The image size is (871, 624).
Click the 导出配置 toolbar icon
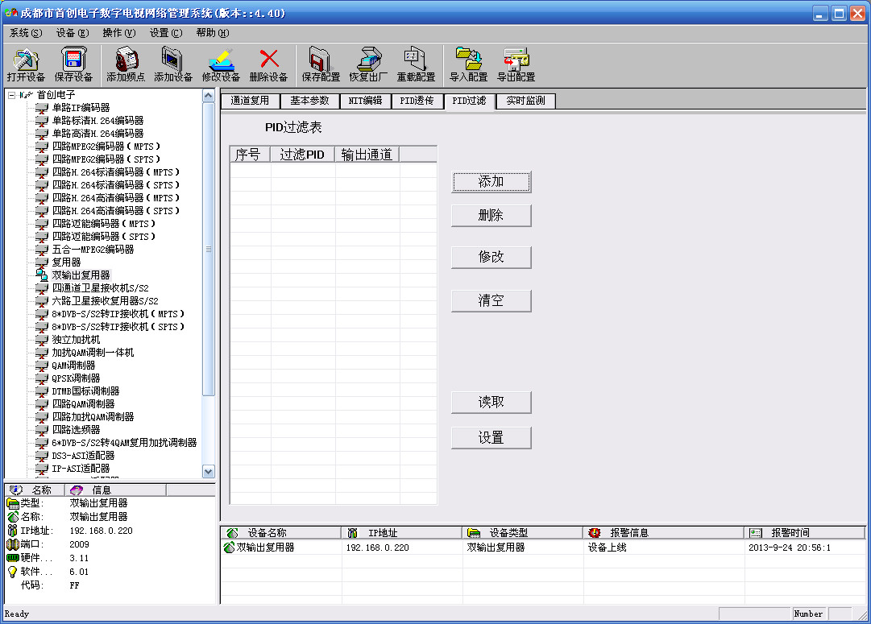[516, 60]
